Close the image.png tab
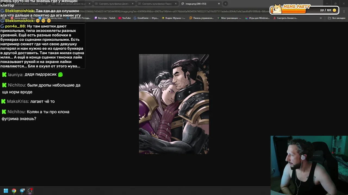 coord(219,4)
